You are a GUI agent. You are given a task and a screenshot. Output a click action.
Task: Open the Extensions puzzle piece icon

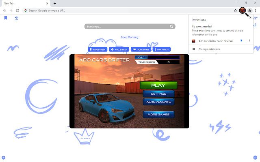250,11
